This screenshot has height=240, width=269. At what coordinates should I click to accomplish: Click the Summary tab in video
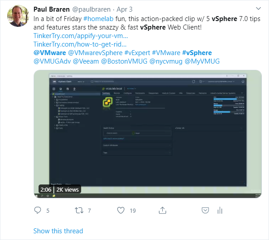106,93
